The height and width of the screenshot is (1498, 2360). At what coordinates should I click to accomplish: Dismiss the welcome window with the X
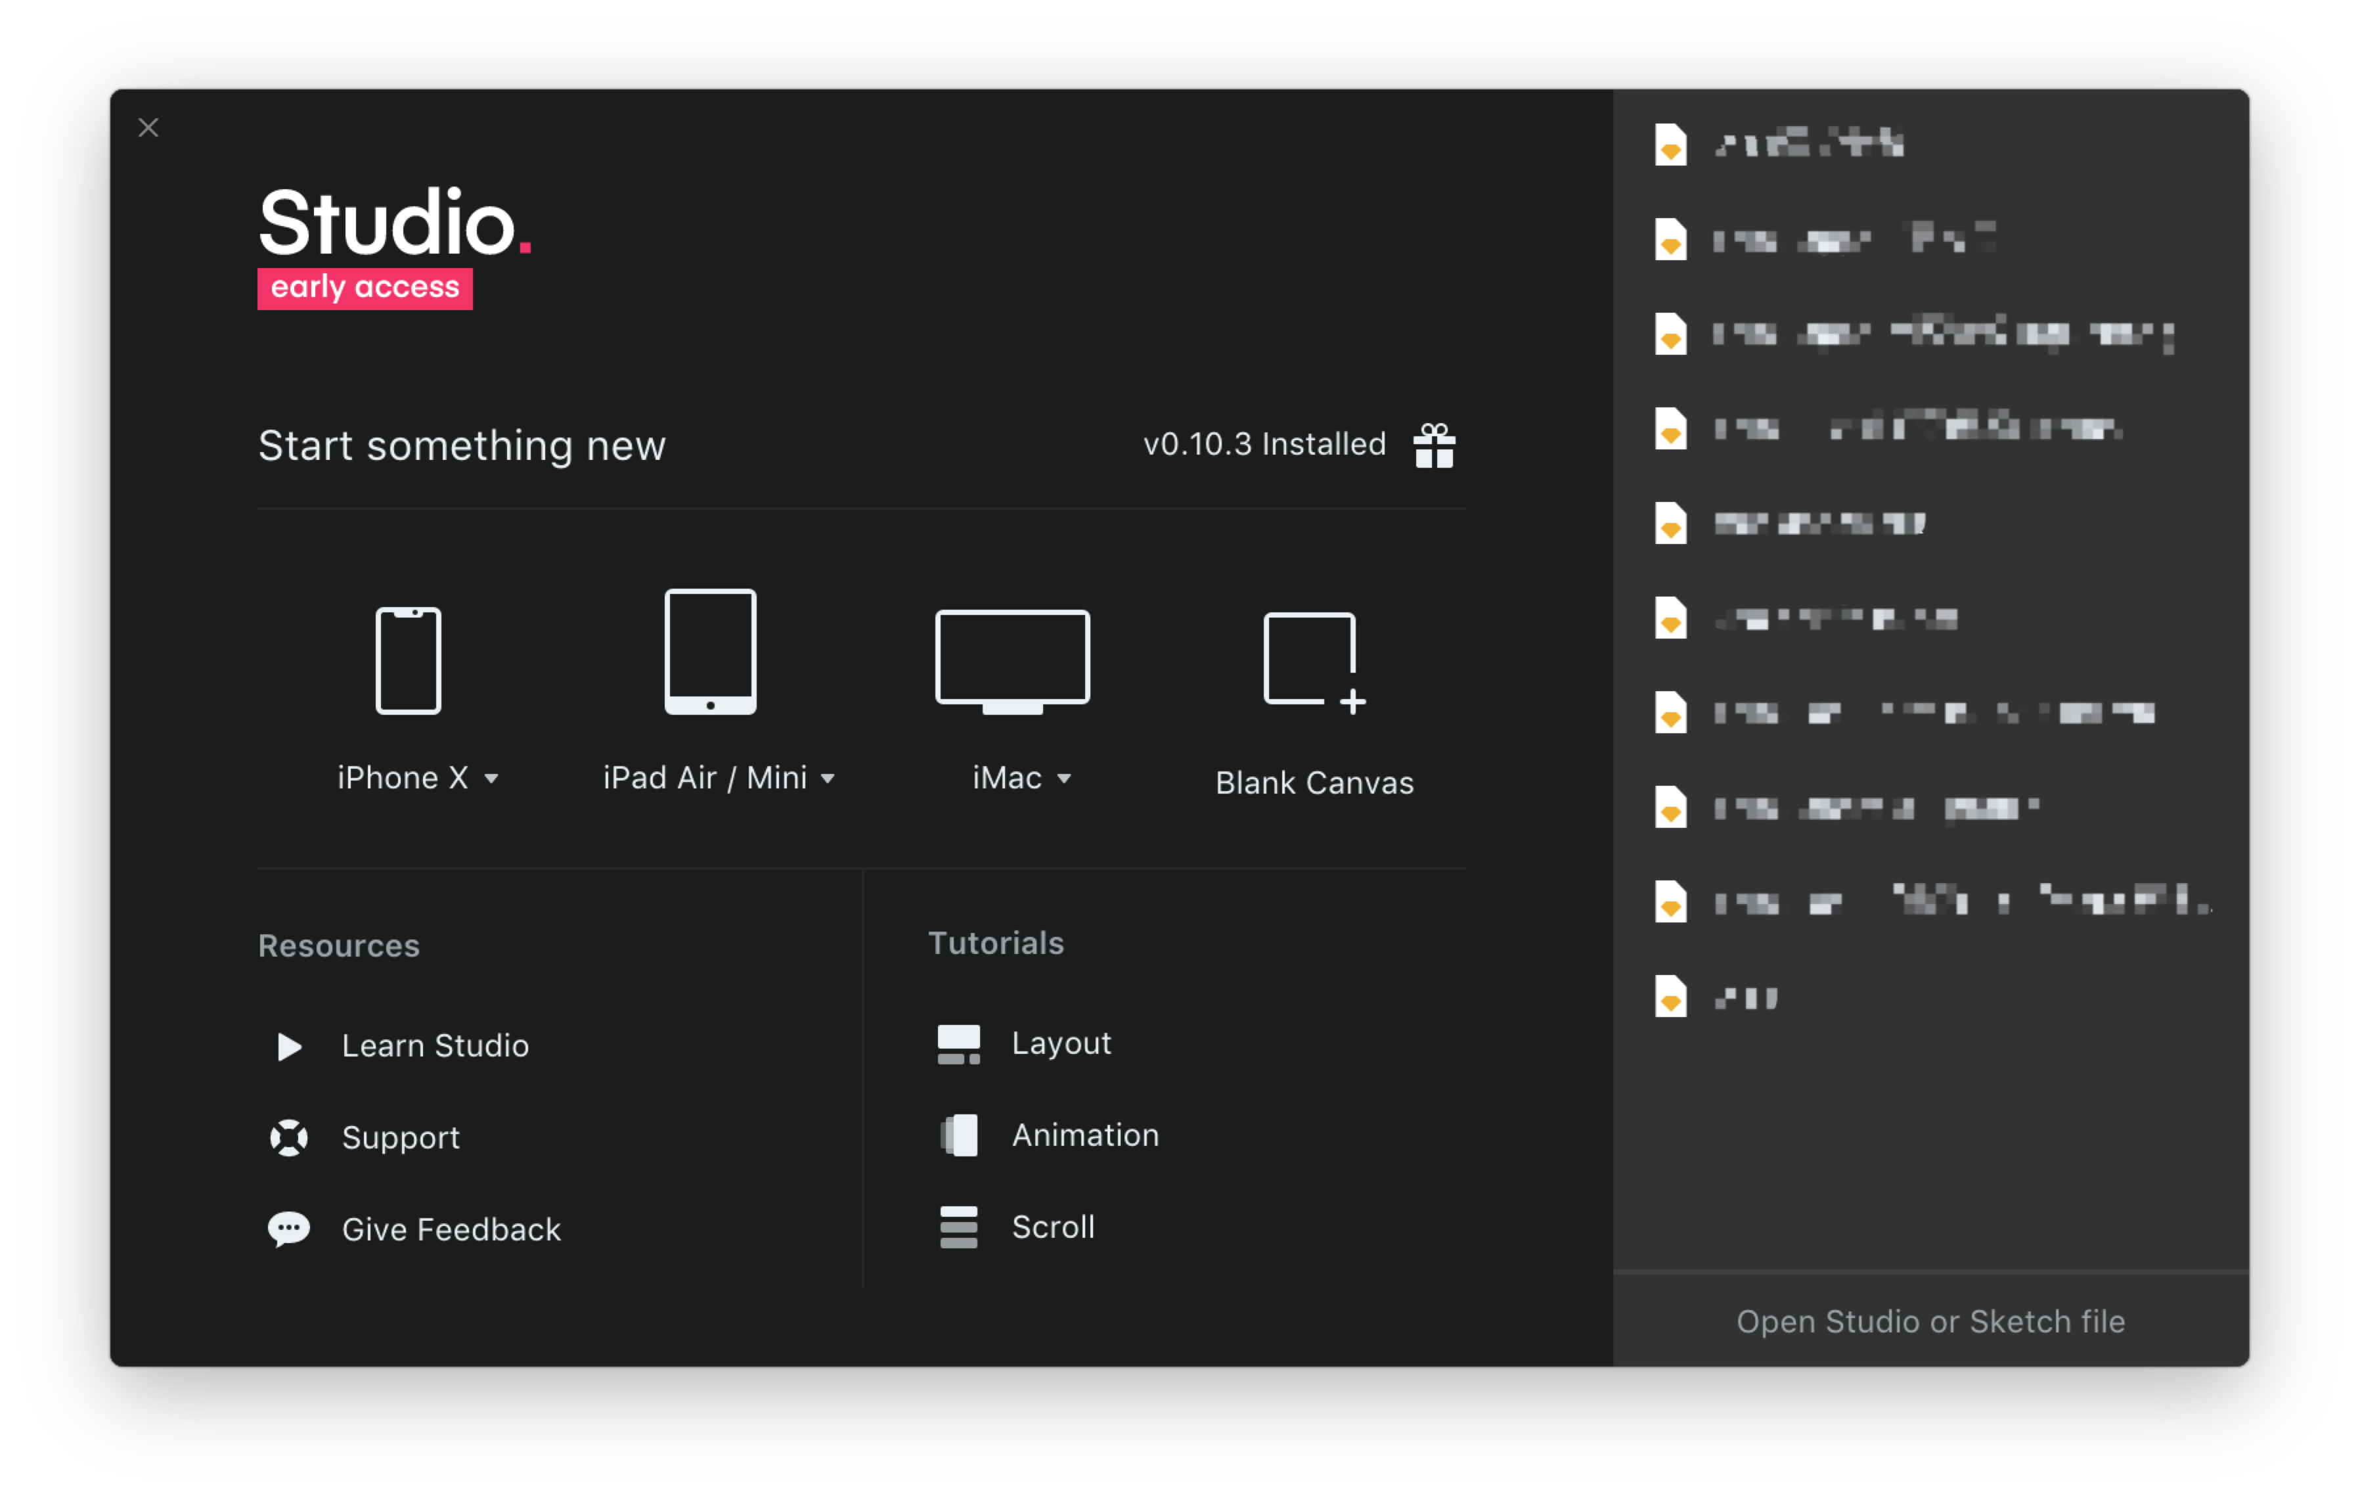point(148,127)
